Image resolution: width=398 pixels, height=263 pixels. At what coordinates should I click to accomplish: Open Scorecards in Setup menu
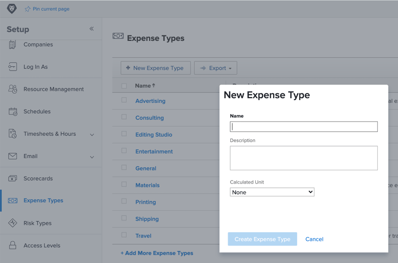(38, 178)
